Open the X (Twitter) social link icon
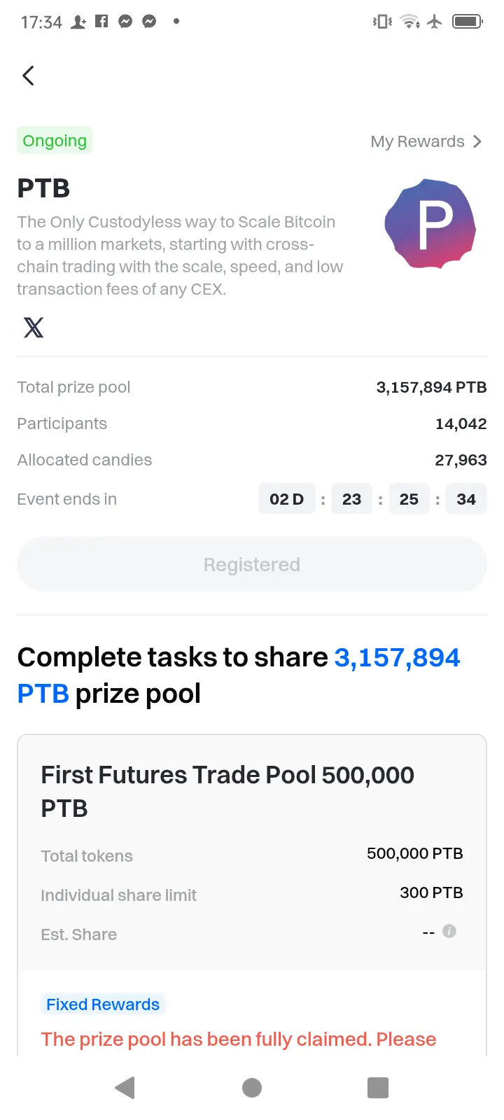The width and height of the screenshot is (504, 1120). coord(34,327)
